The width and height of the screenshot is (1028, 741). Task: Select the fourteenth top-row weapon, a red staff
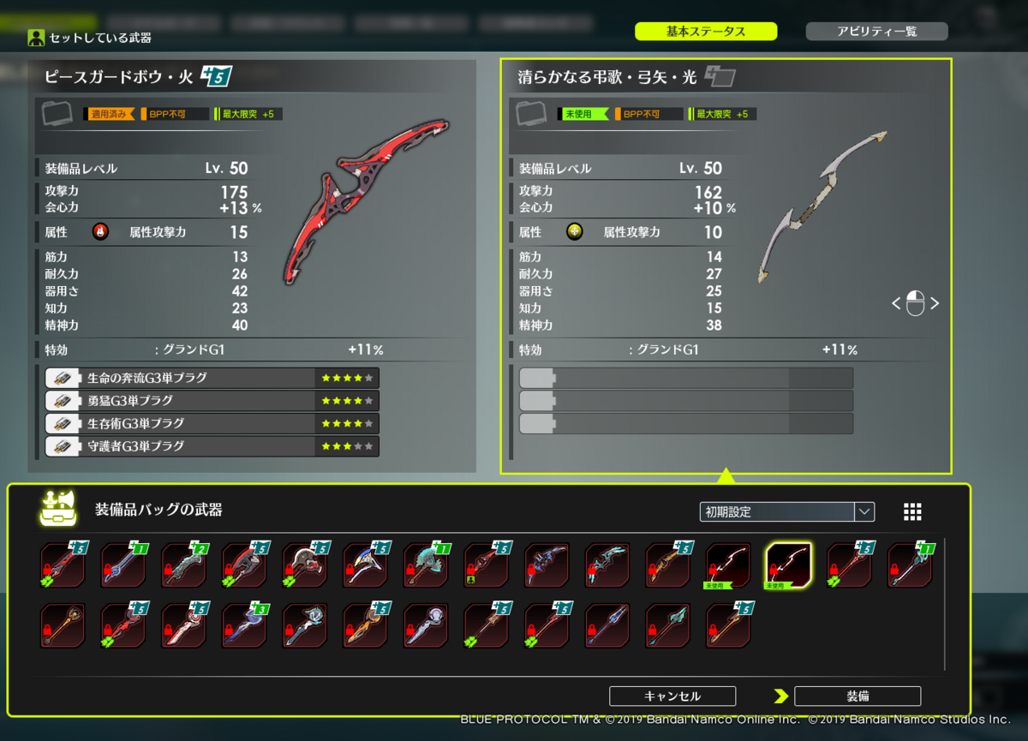point(849,565)
